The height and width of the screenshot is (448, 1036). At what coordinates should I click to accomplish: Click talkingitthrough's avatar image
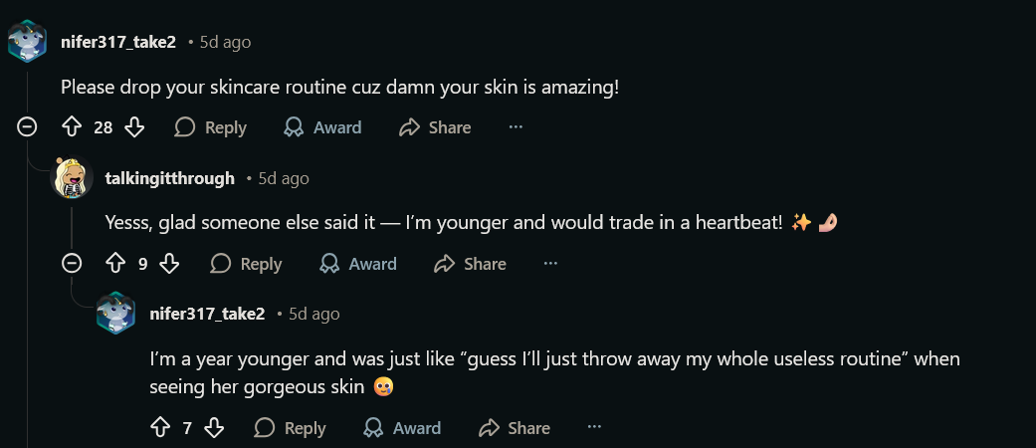coord(72,178)
